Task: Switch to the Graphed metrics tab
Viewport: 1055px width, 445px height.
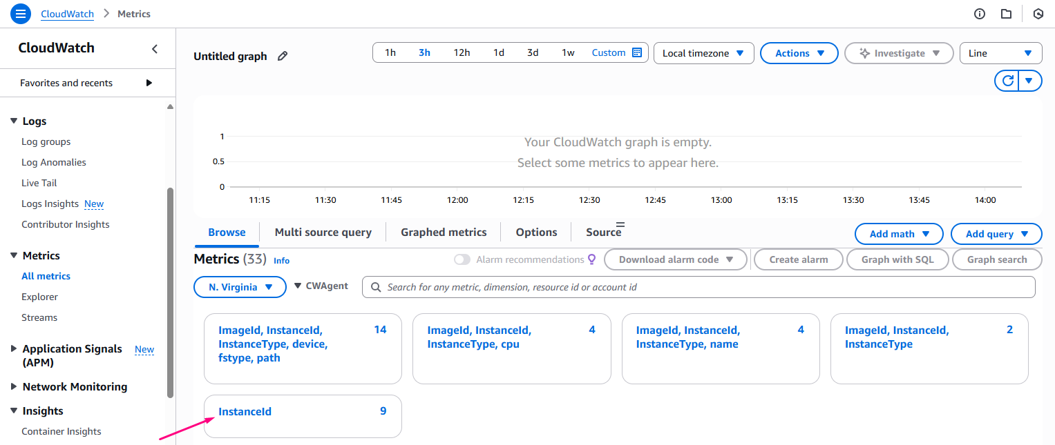Action: (x=444, y=233)
